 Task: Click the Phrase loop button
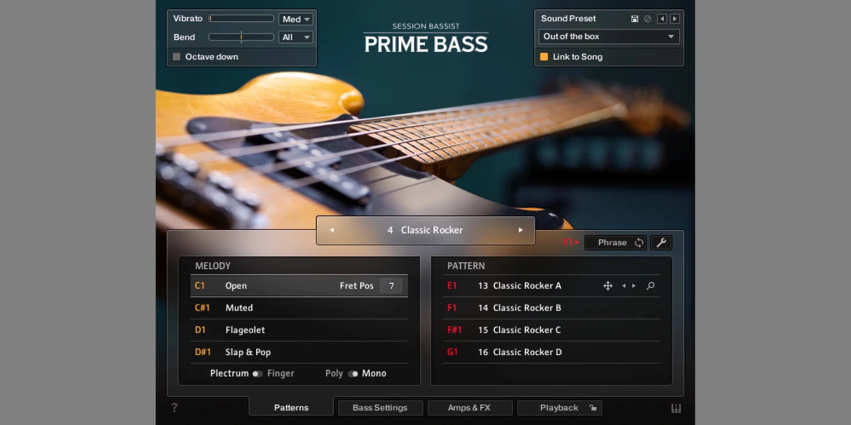[x=615, y=242]
